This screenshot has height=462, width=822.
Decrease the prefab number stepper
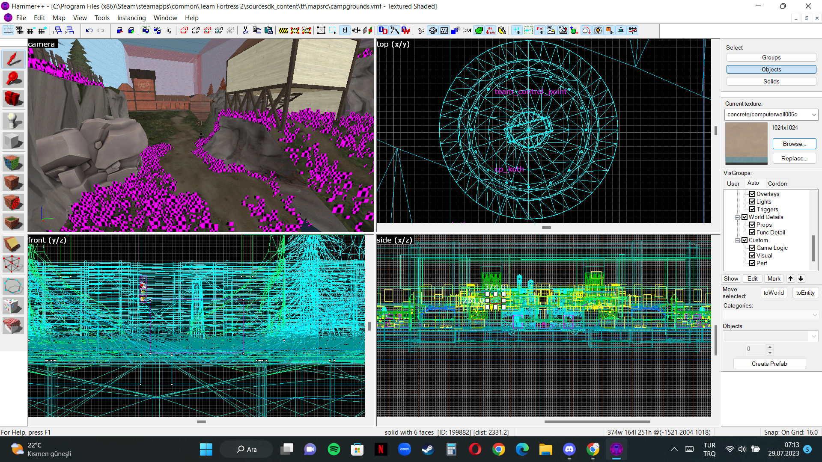[x=770, y=352]
